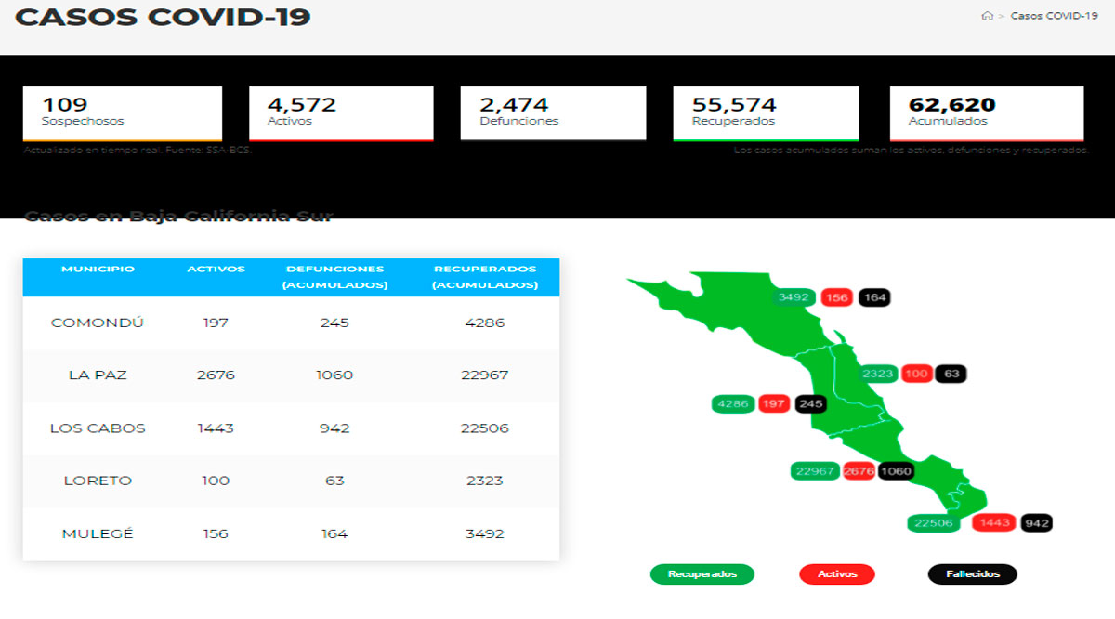The height and width of the screenshot is (619, 1115).
Task: Click Loreto active value 100 in table
Action: point(216,481)
